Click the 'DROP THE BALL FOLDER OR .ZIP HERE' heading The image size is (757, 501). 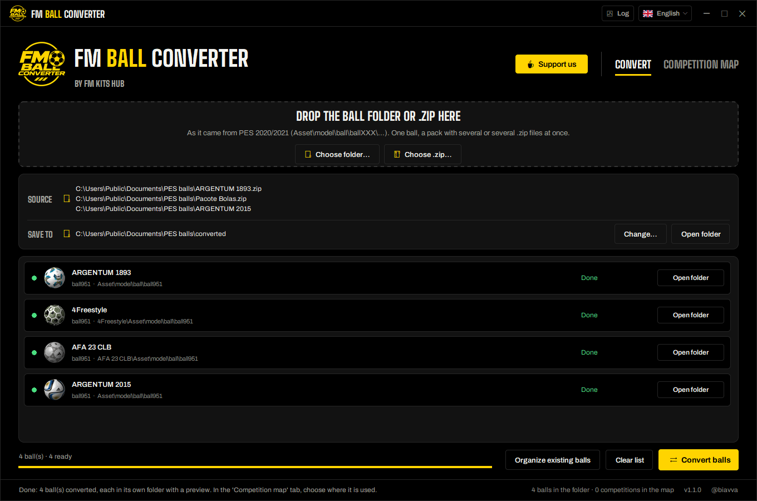378,116
